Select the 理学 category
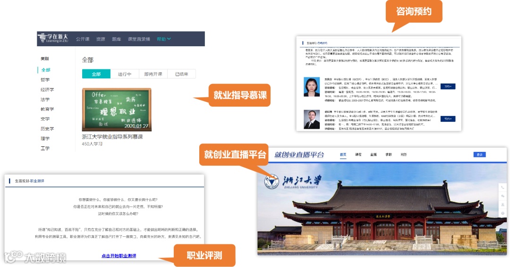The image size is (510, 267). 45,138
